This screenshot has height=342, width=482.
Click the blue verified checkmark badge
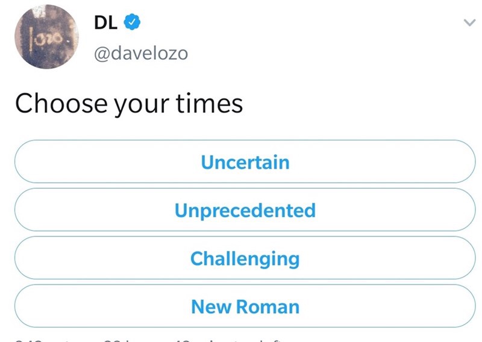click(132, 24)
